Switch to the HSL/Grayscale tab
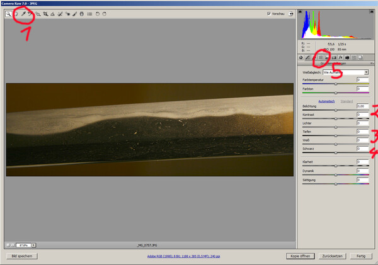Image resolution: width=378 pixels, height=265 pixels. pos(321,57)
